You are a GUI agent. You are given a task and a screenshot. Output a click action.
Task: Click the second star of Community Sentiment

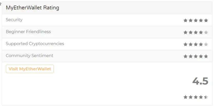click(190, 56)
